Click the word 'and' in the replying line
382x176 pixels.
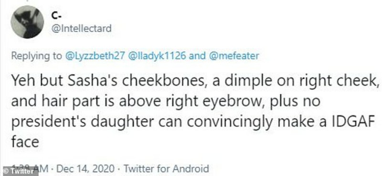(x=197, y=56)
